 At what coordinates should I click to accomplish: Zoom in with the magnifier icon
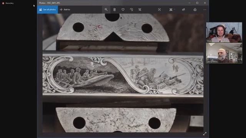tap(106, 10)
